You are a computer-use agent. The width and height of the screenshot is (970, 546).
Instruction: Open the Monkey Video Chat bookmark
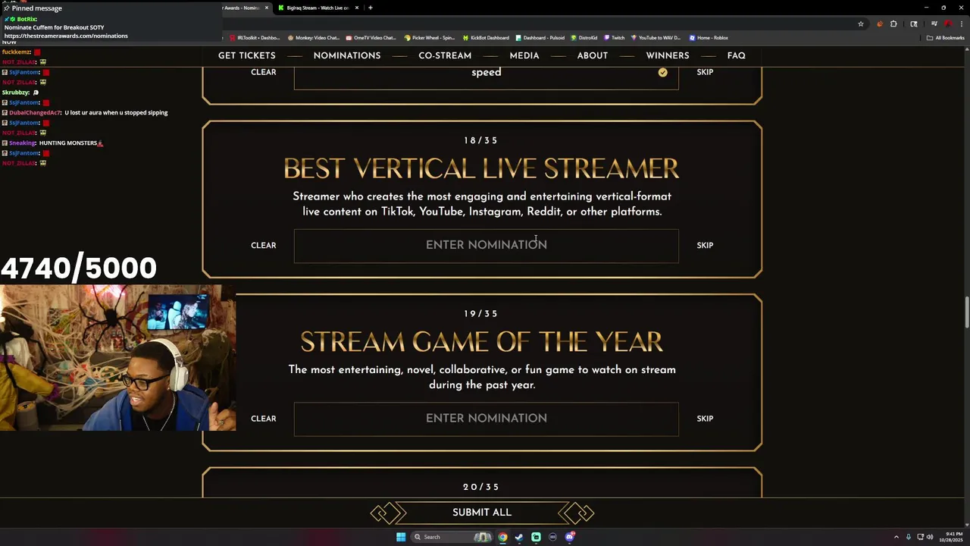314,38
